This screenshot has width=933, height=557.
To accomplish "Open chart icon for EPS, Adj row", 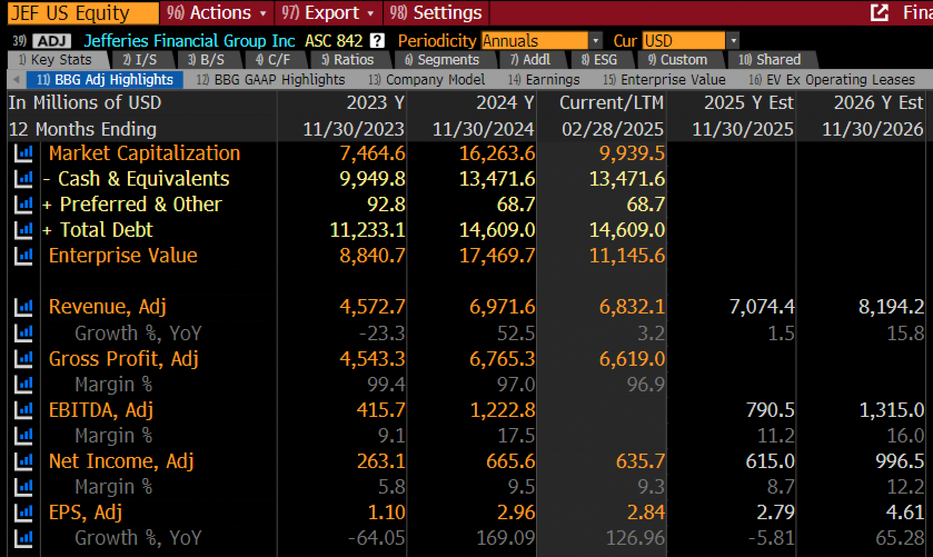I will click(23, 512).
